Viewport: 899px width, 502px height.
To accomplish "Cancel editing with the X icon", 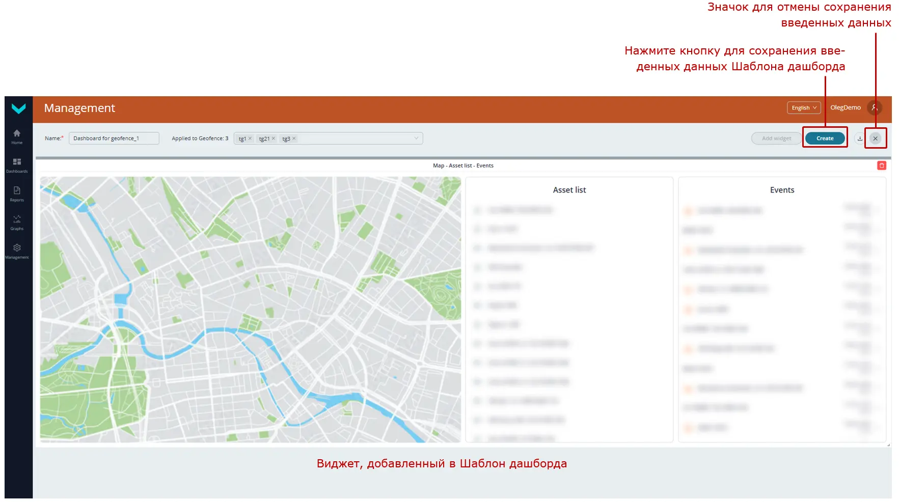I will click(875, 138).
